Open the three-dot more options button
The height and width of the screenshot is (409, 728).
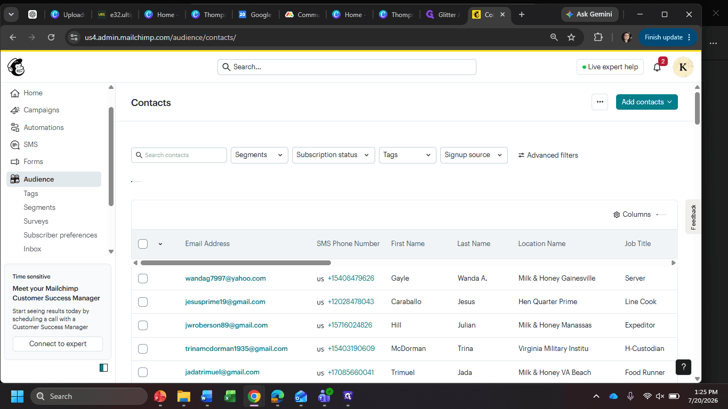[600, 102]
